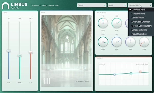Click the 0.00 value under IN
Viewport: 154px width, 93px height.
[x=9, y=83]
